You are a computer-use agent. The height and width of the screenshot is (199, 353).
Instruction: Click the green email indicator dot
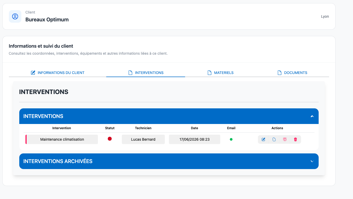[x=231, y=139]
